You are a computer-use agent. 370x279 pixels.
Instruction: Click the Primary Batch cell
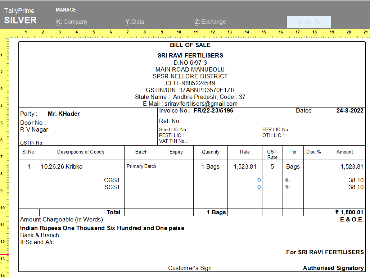coord(141,166)
